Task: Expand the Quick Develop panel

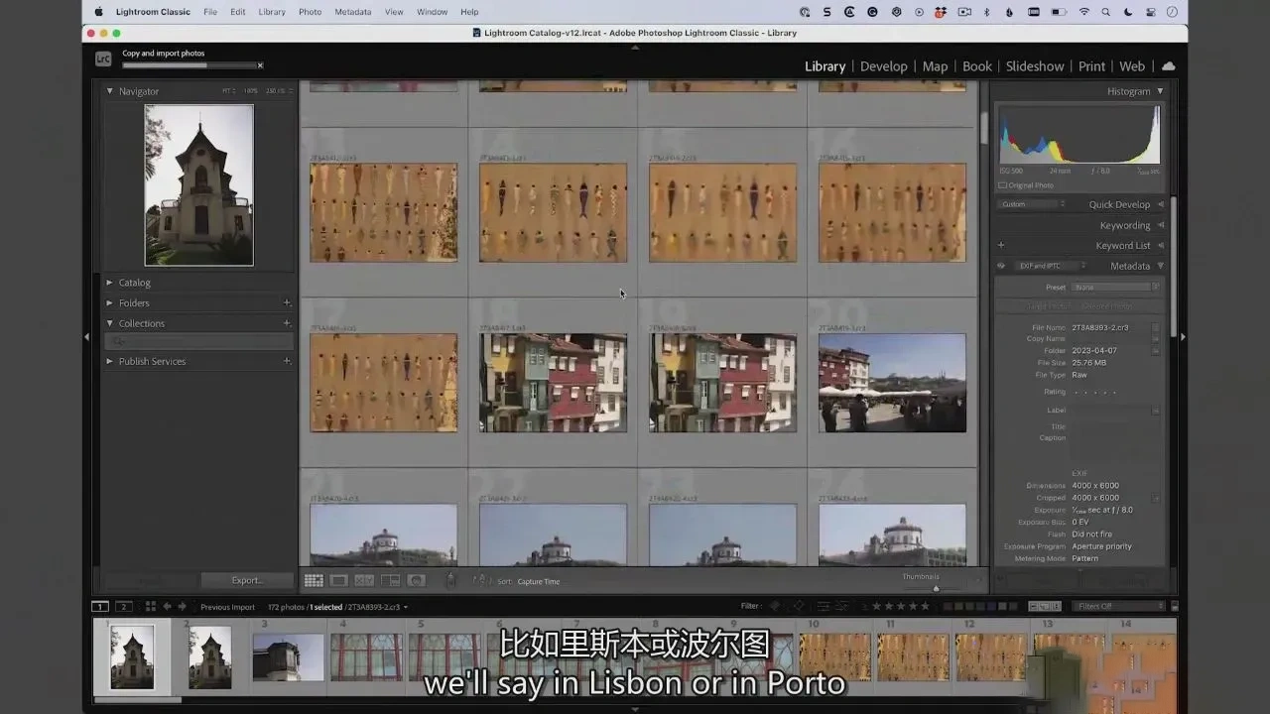Action: (x=1161, y=204)
